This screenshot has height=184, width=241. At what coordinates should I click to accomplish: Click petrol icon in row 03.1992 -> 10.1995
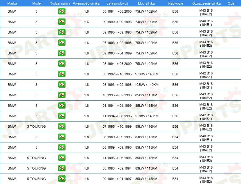62,74
